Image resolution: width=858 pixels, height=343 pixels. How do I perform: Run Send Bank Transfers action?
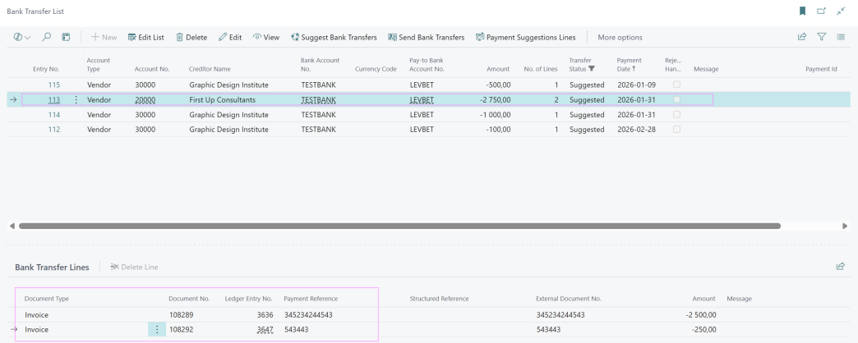(x=427, y=37)
